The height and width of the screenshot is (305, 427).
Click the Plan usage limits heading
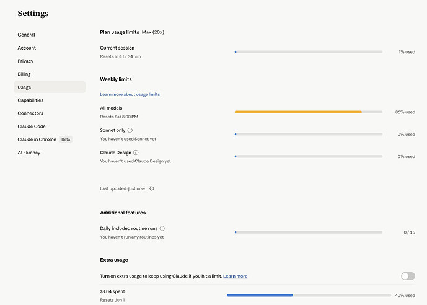pos(120,32)
